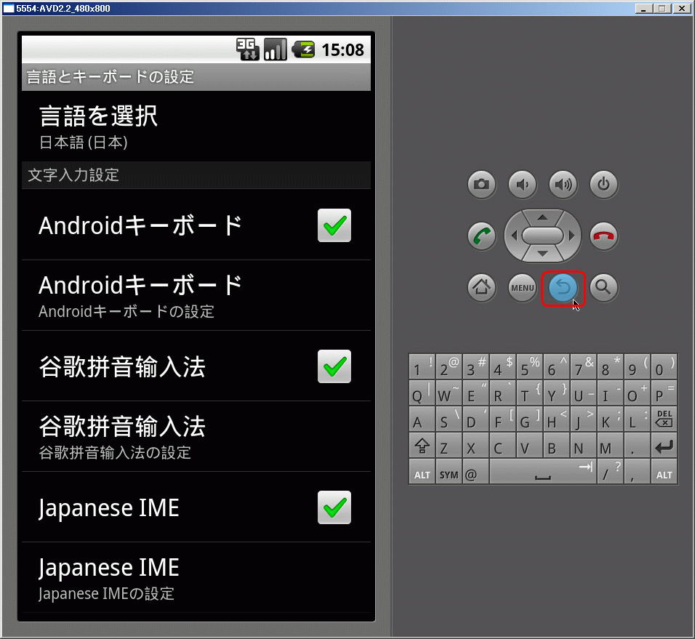Screen dimensions: 695x639
Task: Uncheck the Japanese IME checkbox
Action: pos(334,507)
